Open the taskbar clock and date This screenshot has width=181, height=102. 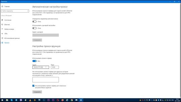pyautogui.click(x=178, y=100)
